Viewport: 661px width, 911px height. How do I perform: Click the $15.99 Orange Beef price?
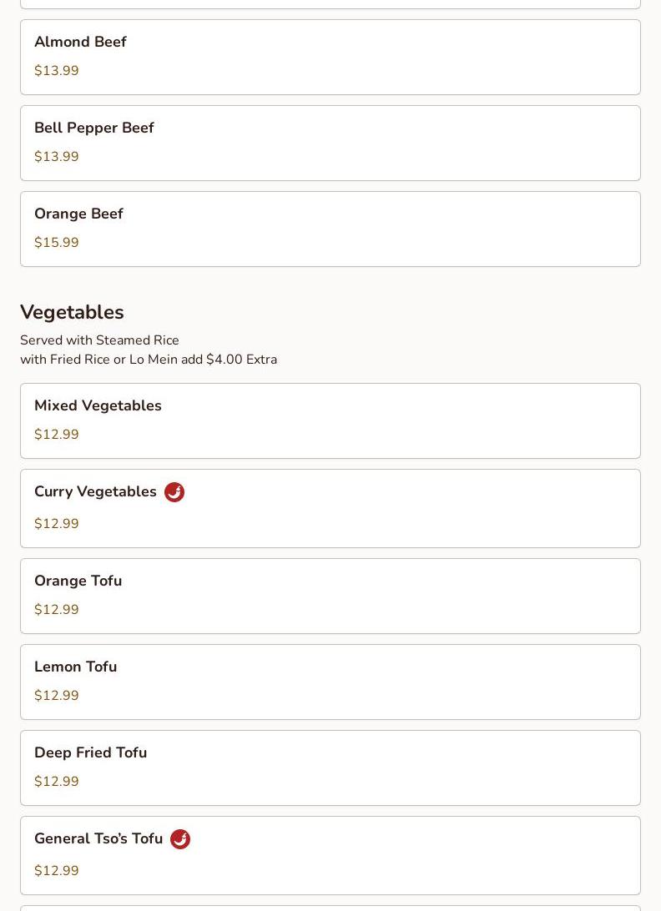coord(57,243)
